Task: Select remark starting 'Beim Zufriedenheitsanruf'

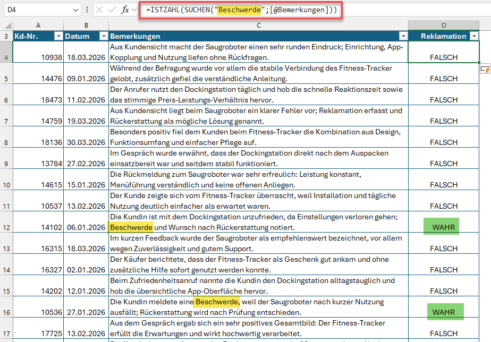Action: (x=259, y=286)
